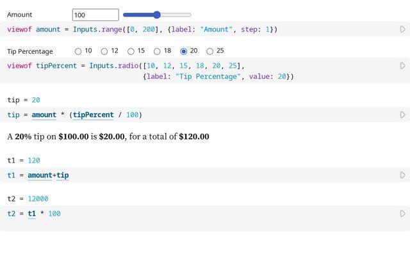
Task: Click the 't2 = 12000' output value
Action: click(38, 199)
